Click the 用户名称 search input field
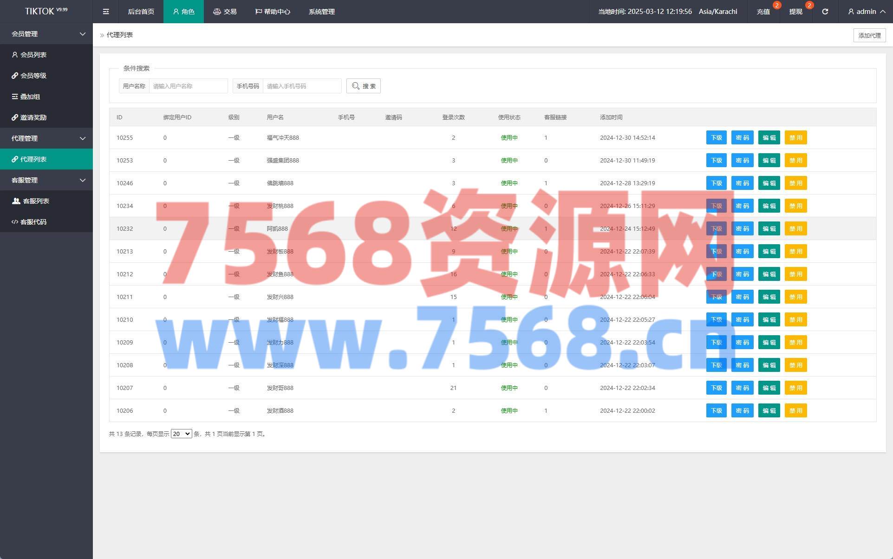The image size is (893, 559). 188,86
